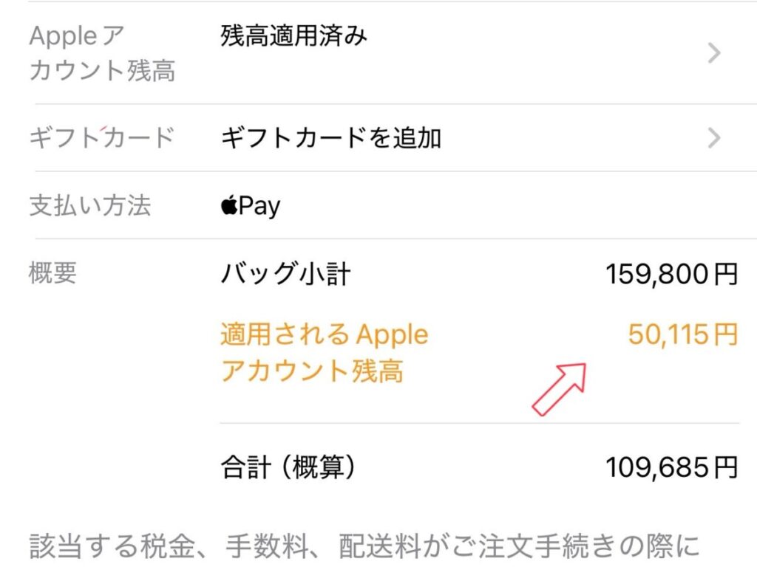Click the tax and shipping note text
Screen dimensions: 757x567
[x=364, y=547]
